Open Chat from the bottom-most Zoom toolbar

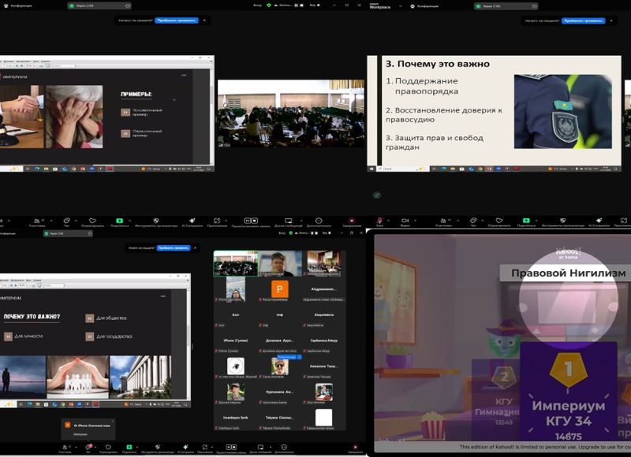tap(88, 446)
